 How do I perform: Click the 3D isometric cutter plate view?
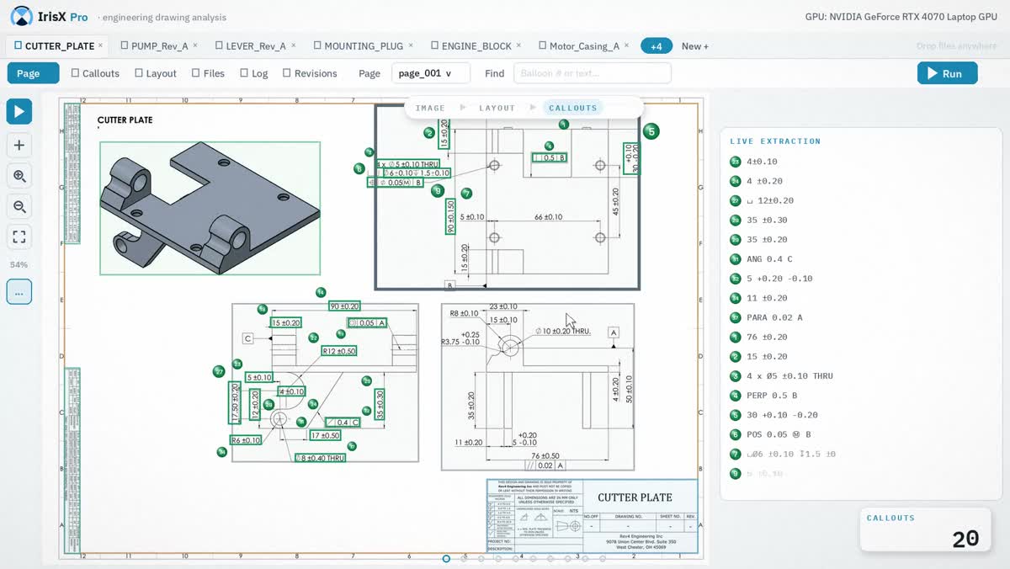pyautogui.click(x=210, y=208)
